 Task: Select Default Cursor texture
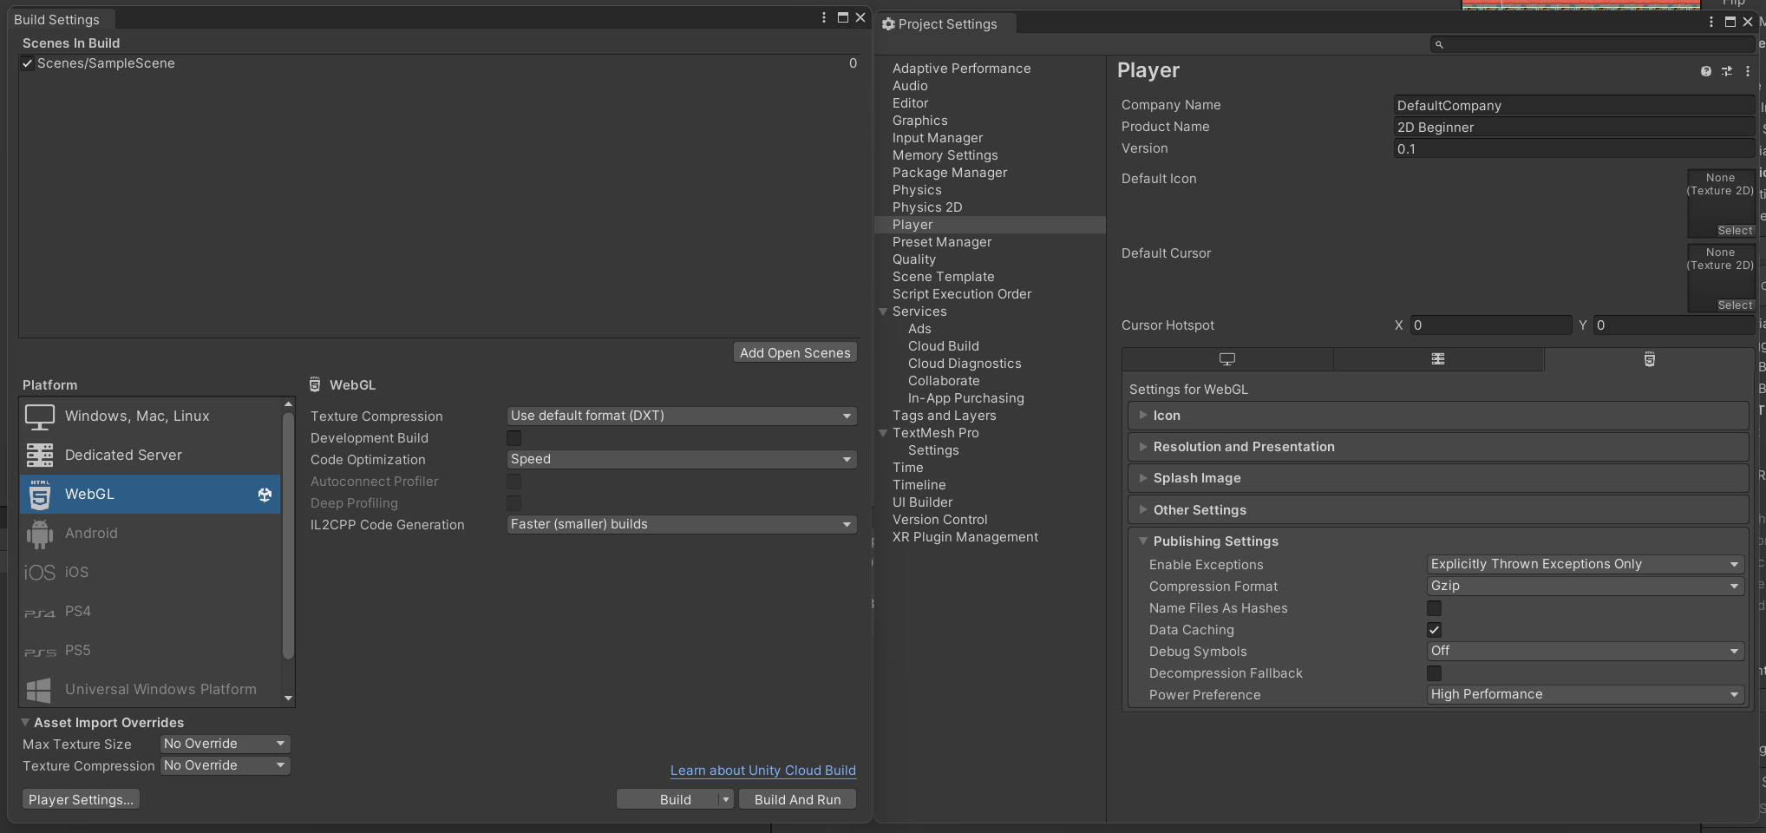click(x=1736, y=305)
